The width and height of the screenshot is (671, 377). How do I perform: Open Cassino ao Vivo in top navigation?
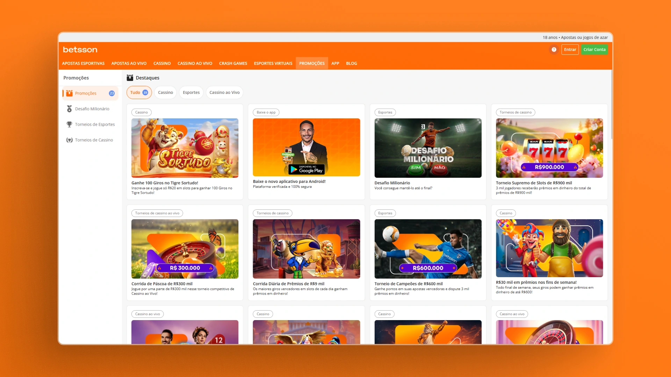click(195, 64)
